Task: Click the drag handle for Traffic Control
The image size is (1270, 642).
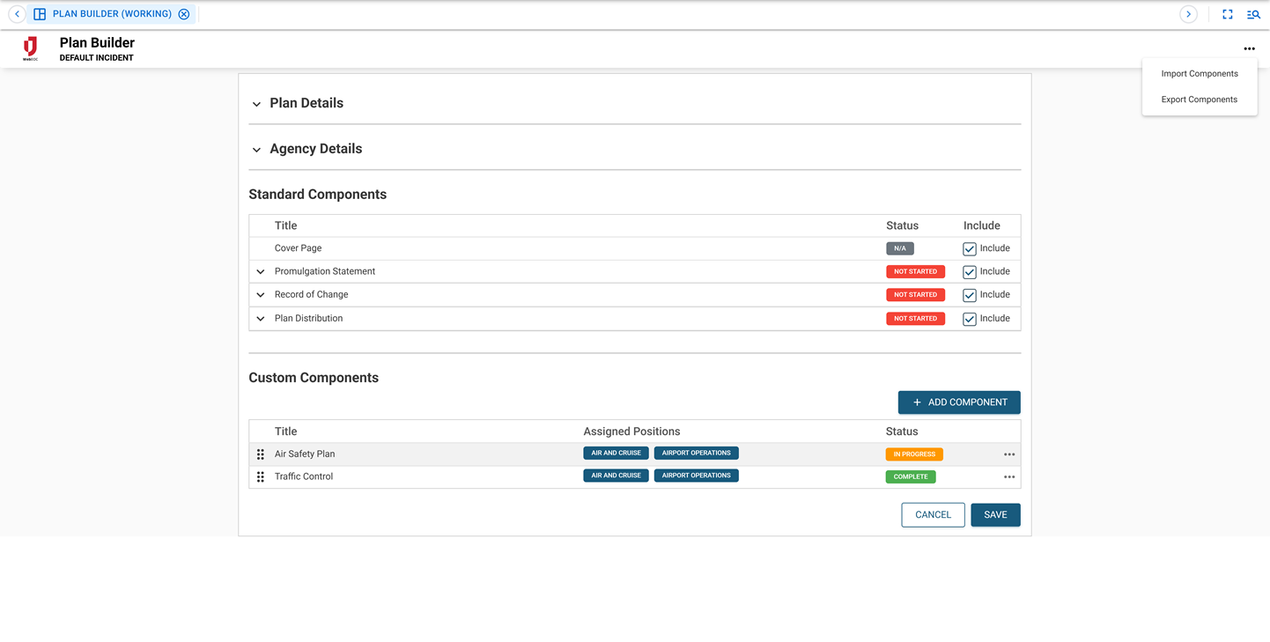Action: (x=260, y=476)
